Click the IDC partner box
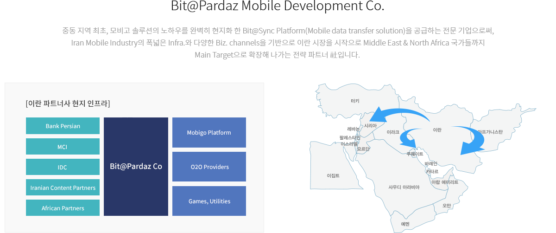556x233 pixels. click(x=63, y=167)
